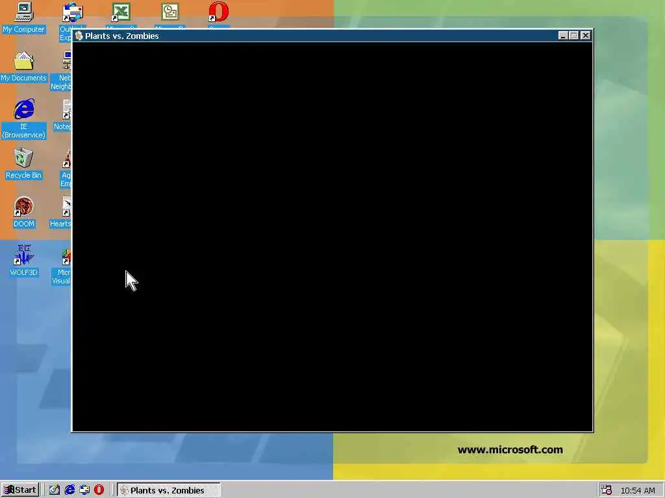Viewport: 665px width, 498px height.
Task: Click the 10:54 AM clock
Action: (638, 490)
